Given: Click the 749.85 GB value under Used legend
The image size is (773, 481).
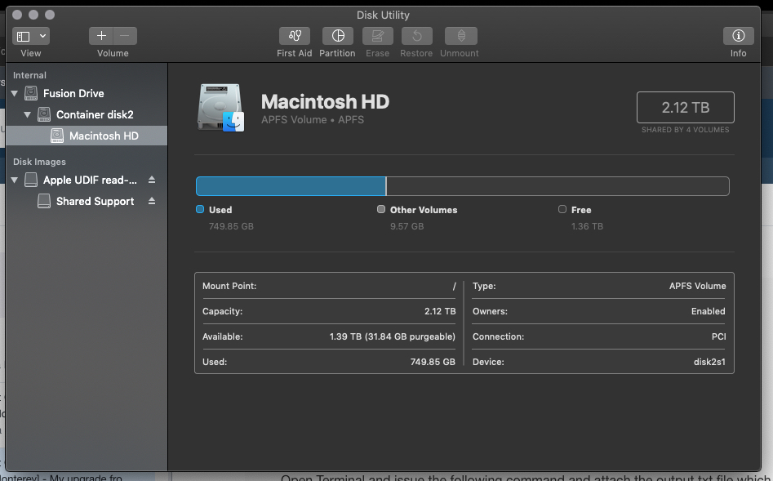Looking at the screenshot, I should pyautogui.click(x=231, y=226).
